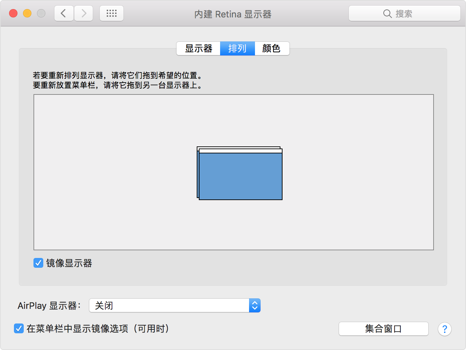Viewport: 466px width, 350px height.
Task: Click in the 搜索 search field
Action: 405,14
